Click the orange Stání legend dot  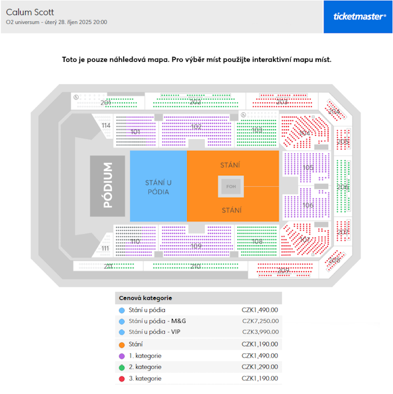click(122, 345)
